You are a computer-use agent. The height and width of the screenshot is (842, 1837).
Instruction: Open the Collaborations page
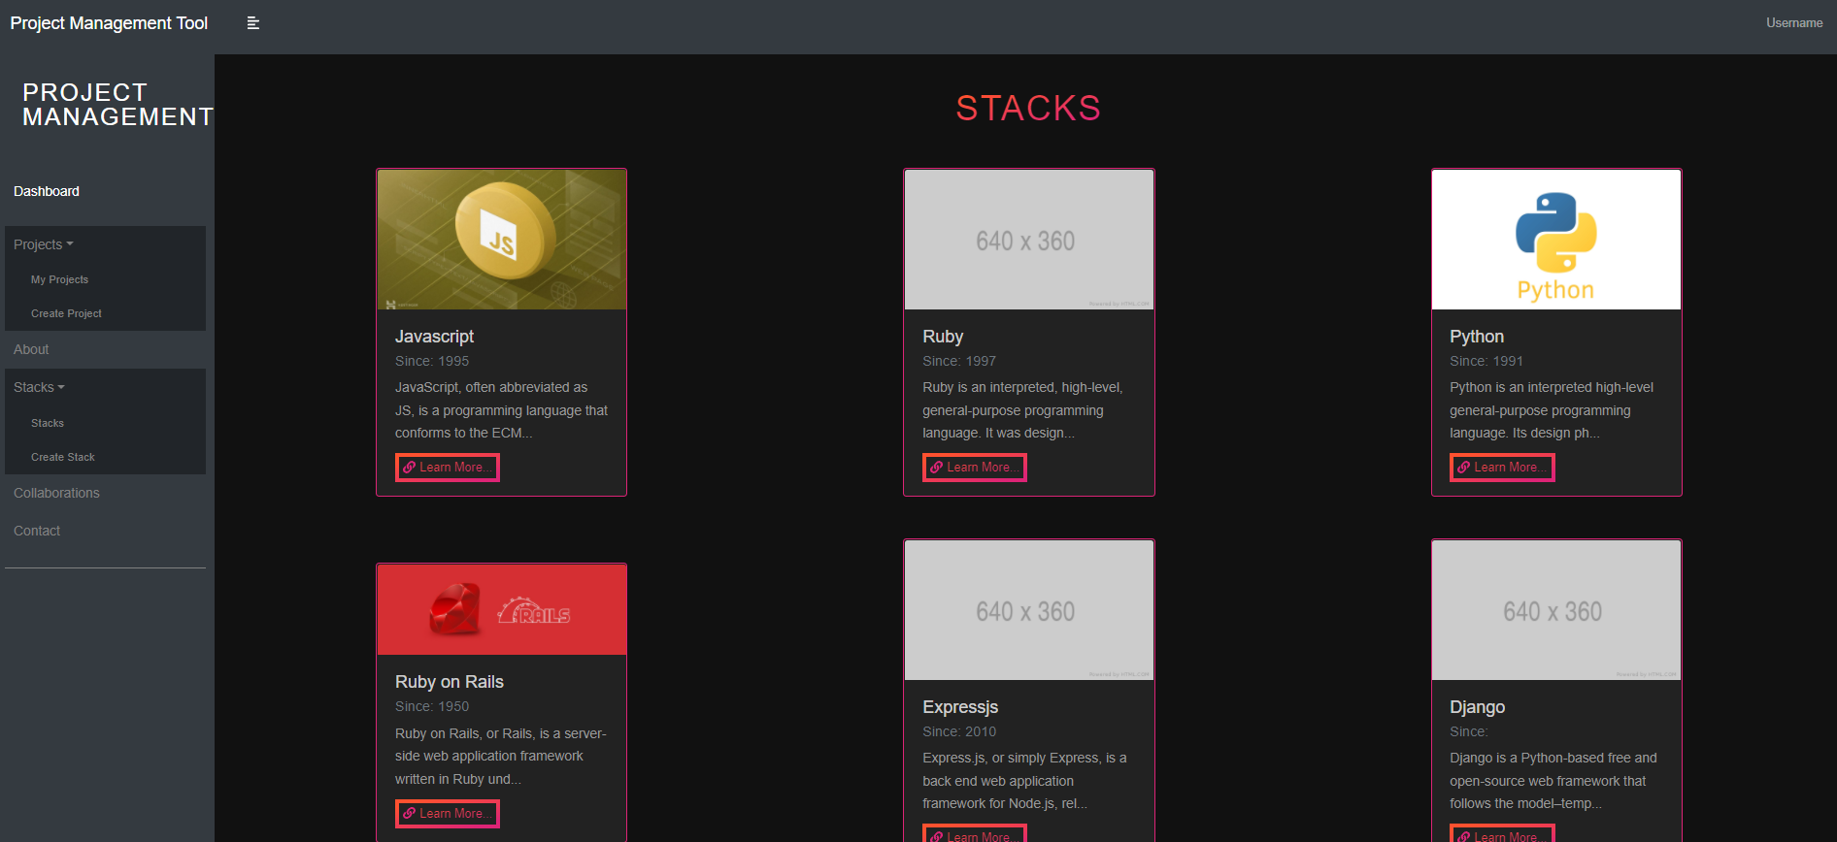pyautogui.click(x=56, y=493)
